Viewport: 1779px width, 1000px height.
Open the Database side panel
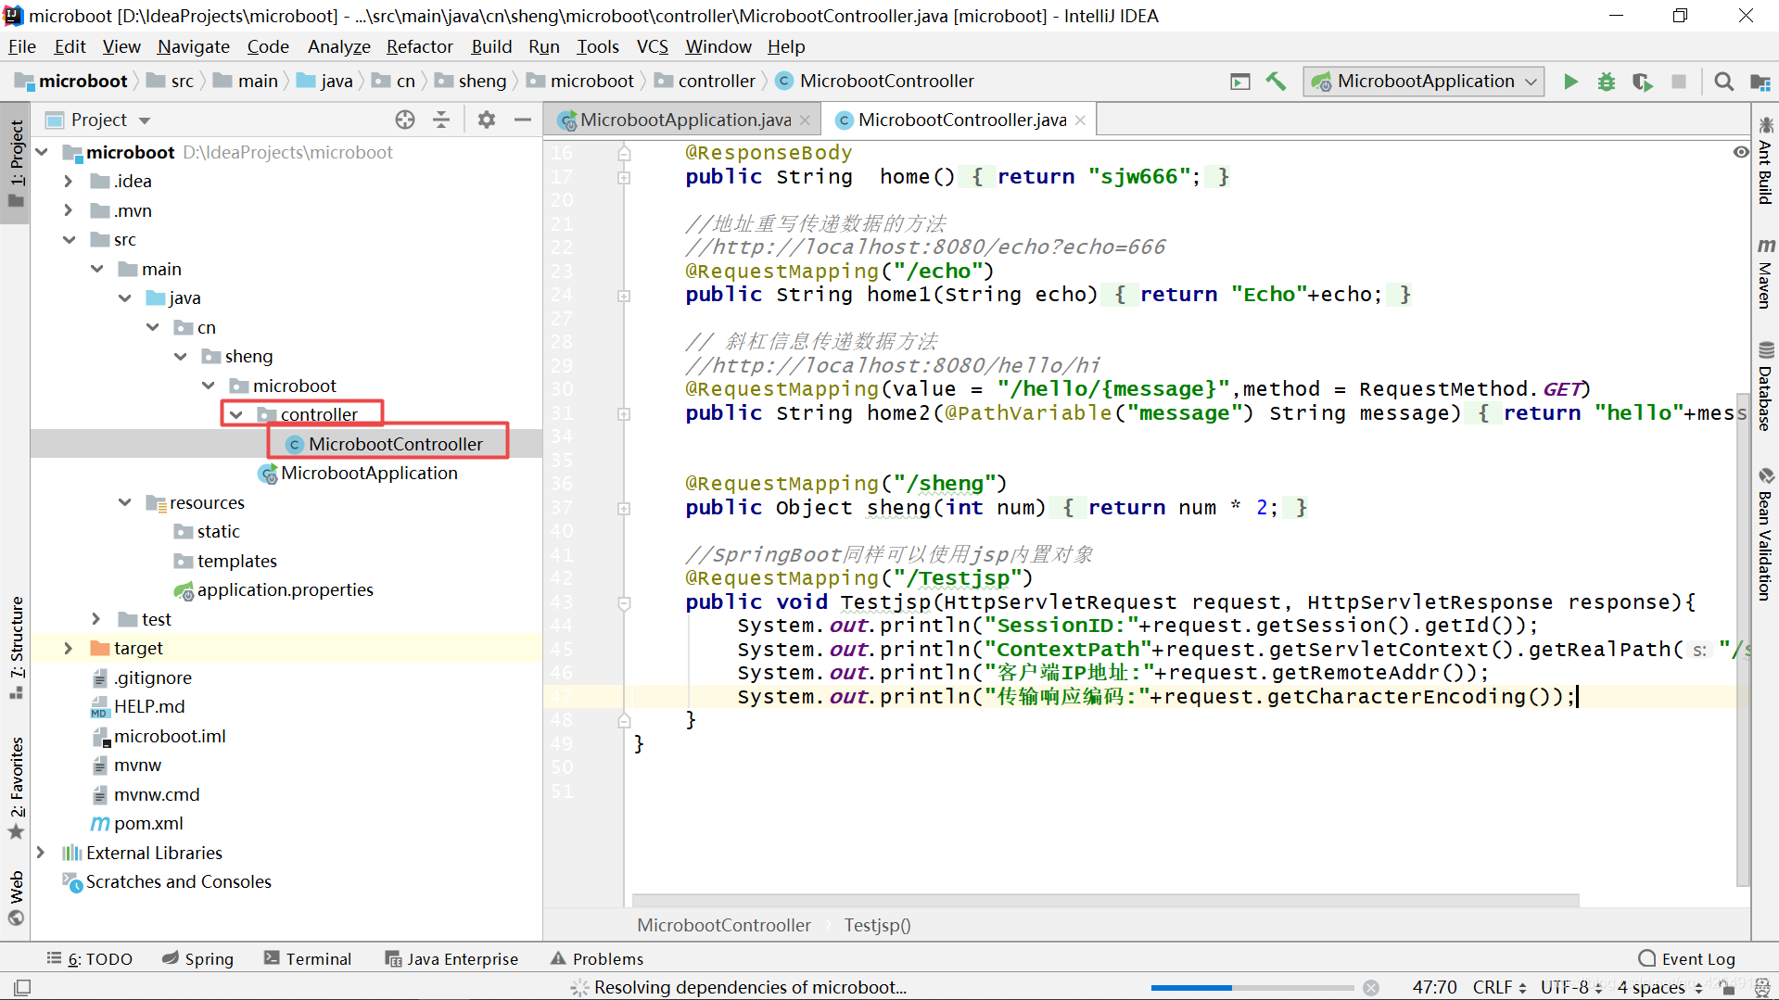[1765, 387]
